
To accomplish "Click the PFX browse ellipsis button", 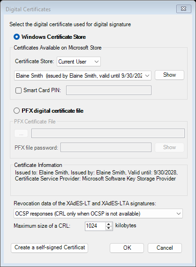I will pos(21,133).
